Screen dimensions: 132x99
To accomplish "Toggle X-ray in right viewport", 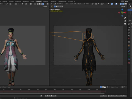I will 121,4.
